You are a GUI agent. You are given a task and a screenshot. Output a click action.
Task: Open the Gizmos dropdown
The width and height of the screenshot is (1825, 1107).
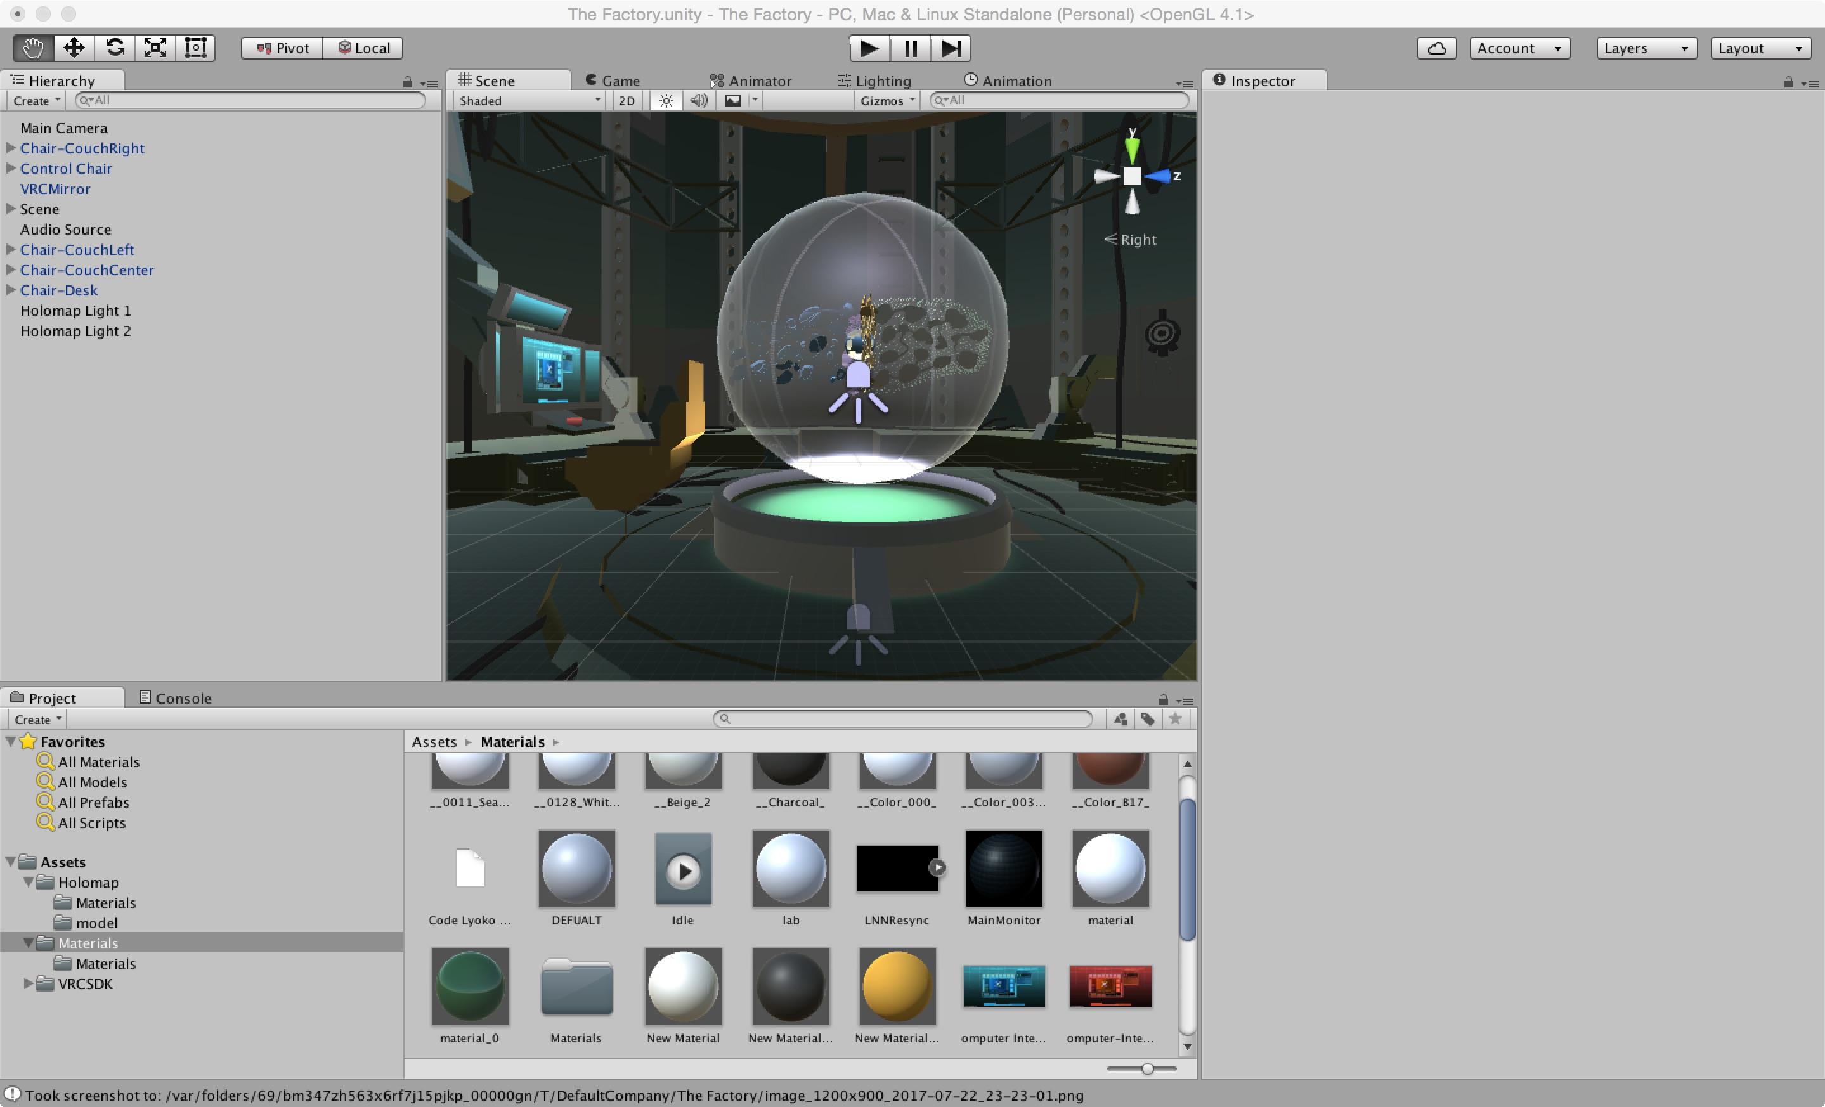pos(887,101)
